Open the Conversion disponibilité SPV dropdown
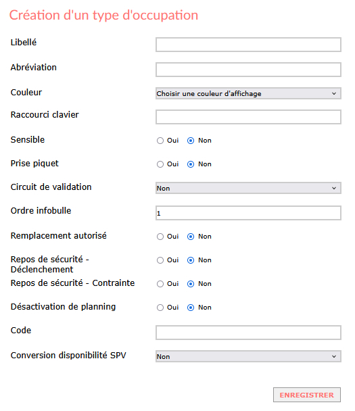The width and height of the screenshot is (355, 411). 248,356
